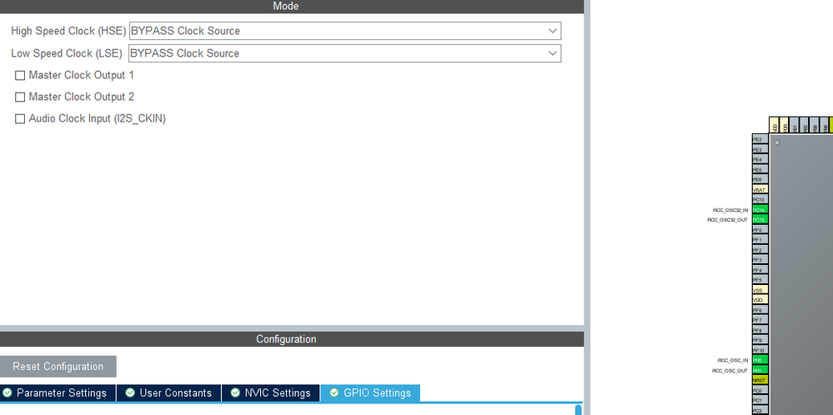Click pin PF7 on the chip

tap(760, 320)
